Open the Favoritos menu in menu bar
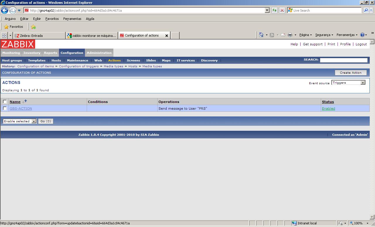Viewport: 375px width, 227px height. coord(52,19)
